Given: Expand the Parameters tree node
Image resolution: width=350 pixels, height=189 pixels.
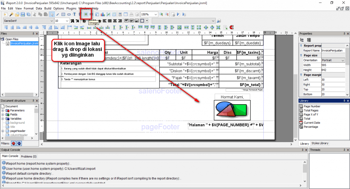Looking at the screenshot, I should (3, 110).
